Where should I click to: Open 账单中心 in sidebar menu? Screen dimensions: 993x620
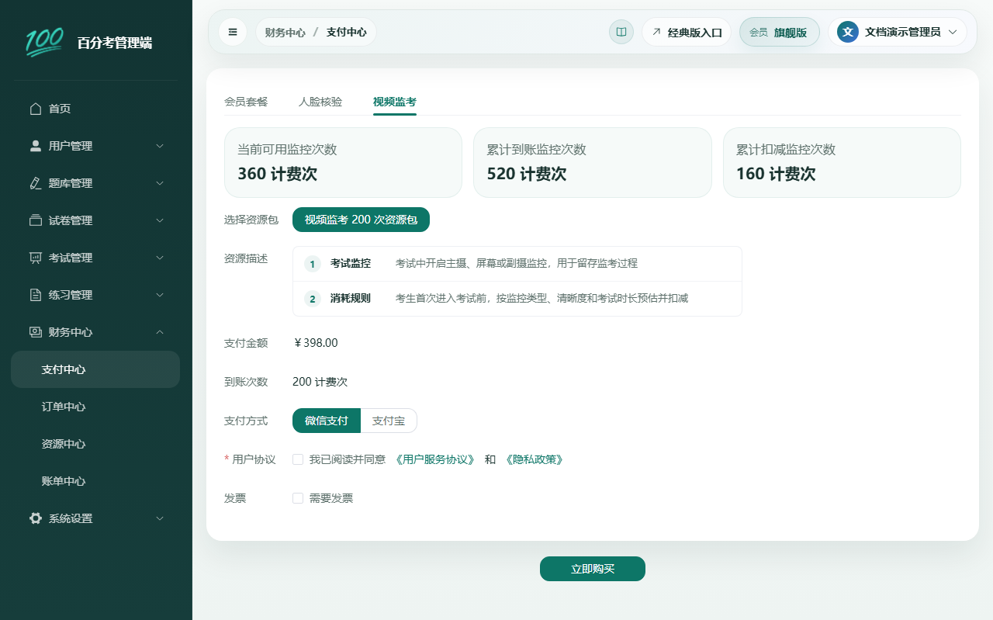pos(95,481)
